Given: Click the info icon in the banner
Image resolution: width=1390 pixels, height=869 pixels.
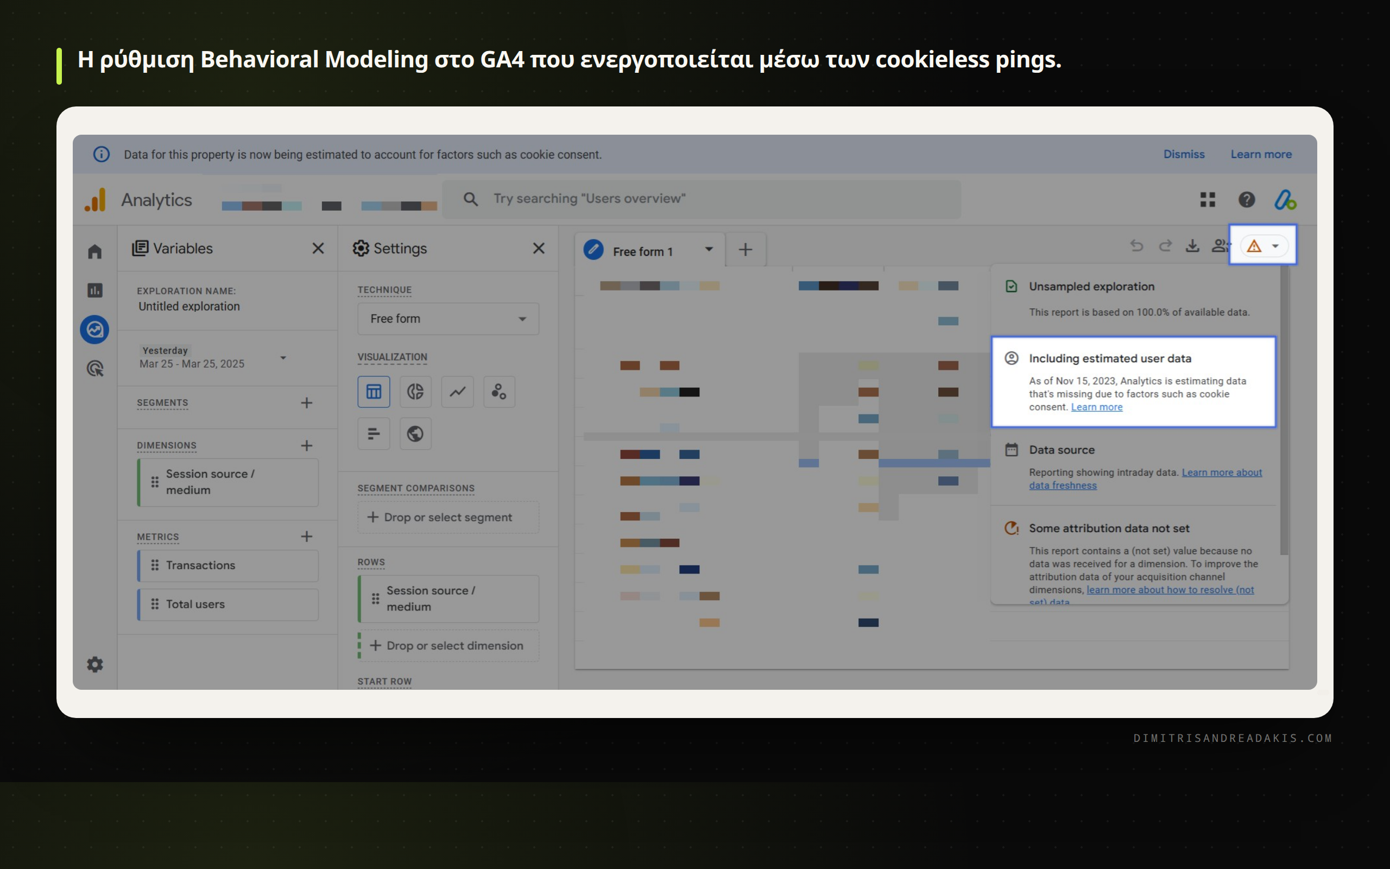Looking at the screenshot, I should click(x=102, y=155).
